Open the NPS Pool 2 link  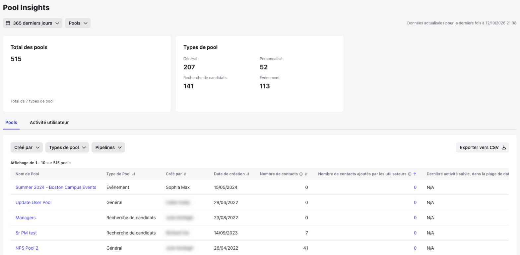[27, 248]
